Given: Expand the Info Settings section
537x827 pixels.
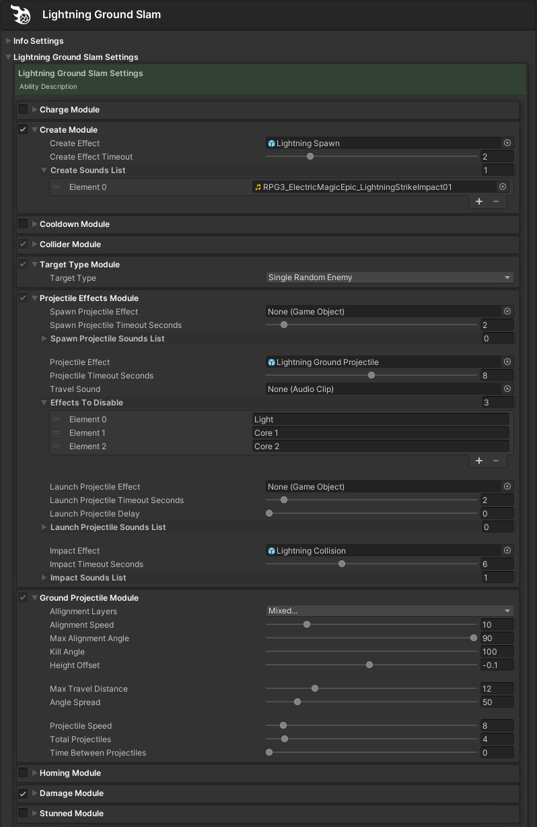Looking at the screenshot, I should [x=9, y=41].
